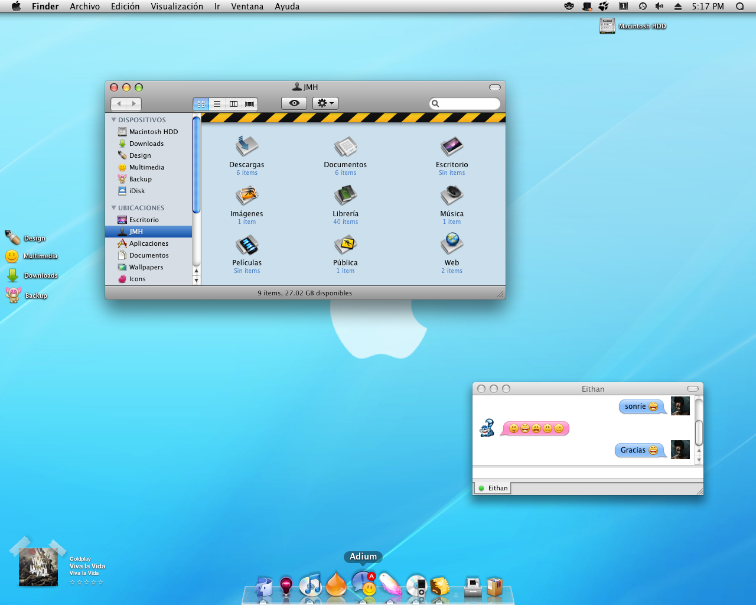Click the paw print menu bar icon
This screenshot has width=756, height=605.
click(x=604, y=6)
